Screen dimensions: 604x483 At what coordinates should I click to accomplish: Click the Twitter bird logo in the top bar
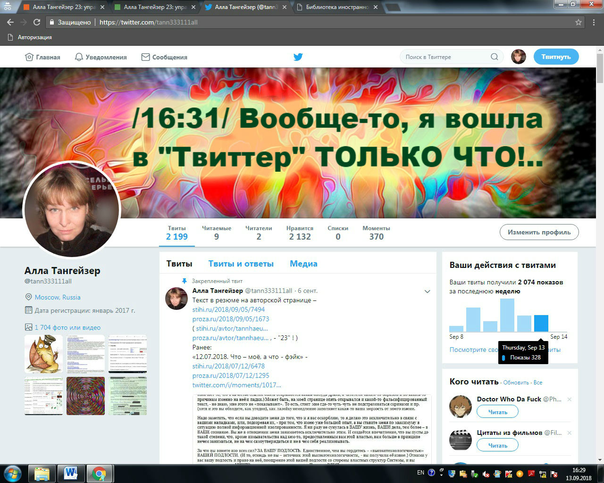tap(298, 57)
